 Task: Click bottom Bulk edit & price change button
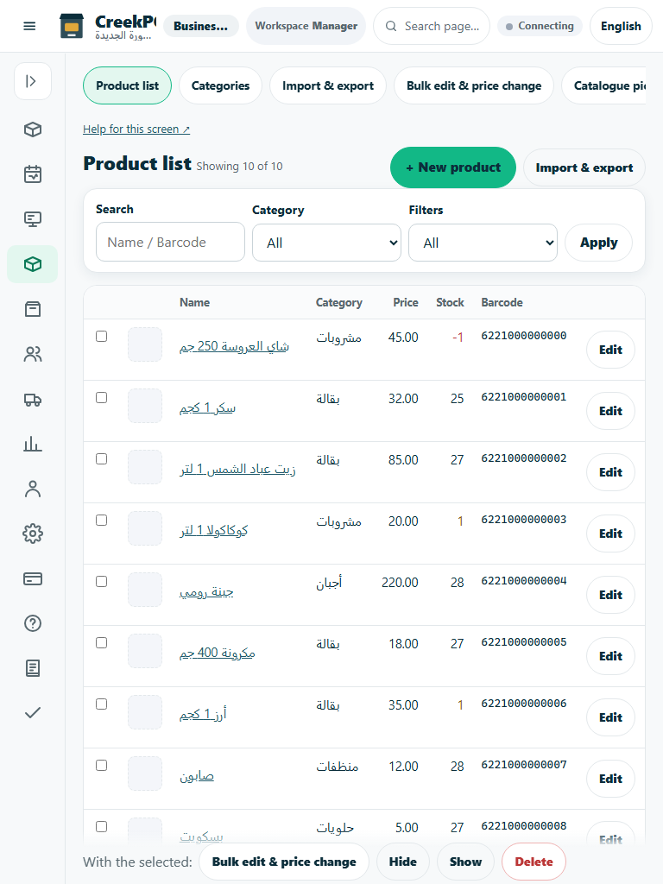tap(284, 862)
